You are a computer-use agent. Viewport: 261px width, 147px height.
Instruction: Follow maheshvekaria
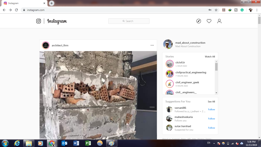pos(211,119)
